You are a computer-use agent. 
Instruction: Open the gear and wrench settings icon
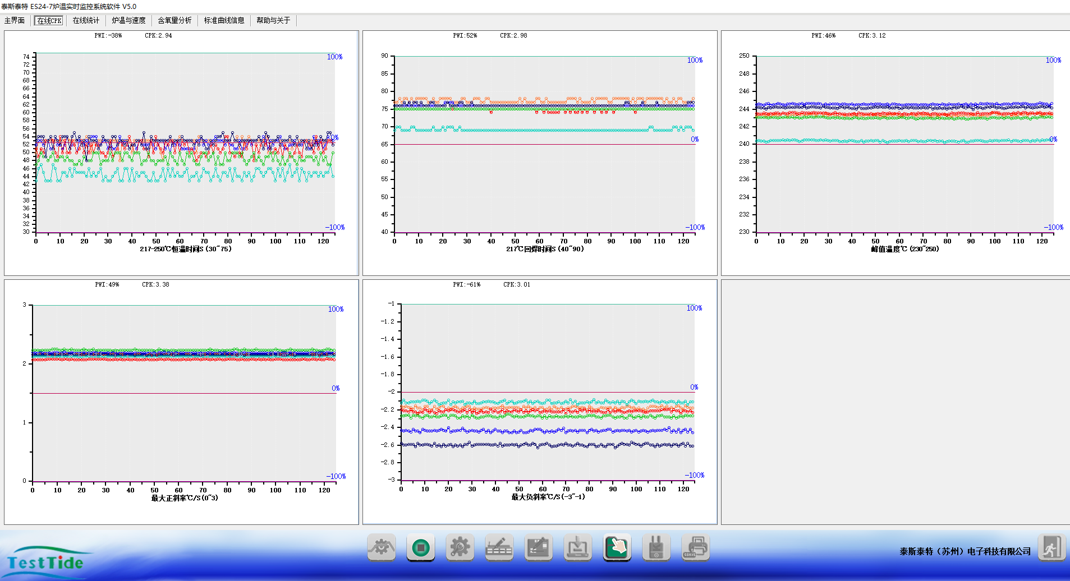(460, 547)
